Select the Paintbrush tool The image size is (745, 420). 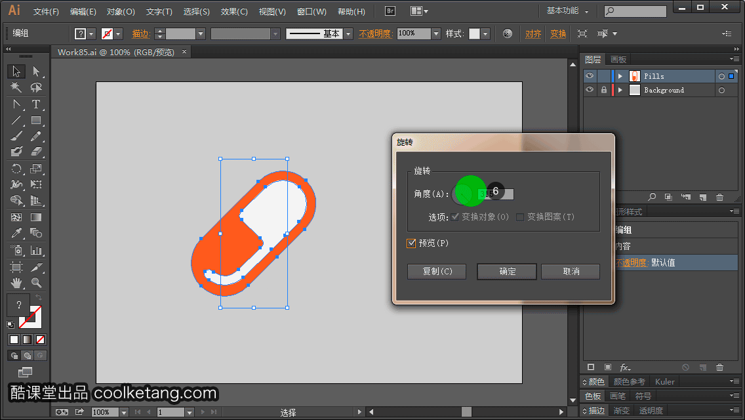click(16, 136)
